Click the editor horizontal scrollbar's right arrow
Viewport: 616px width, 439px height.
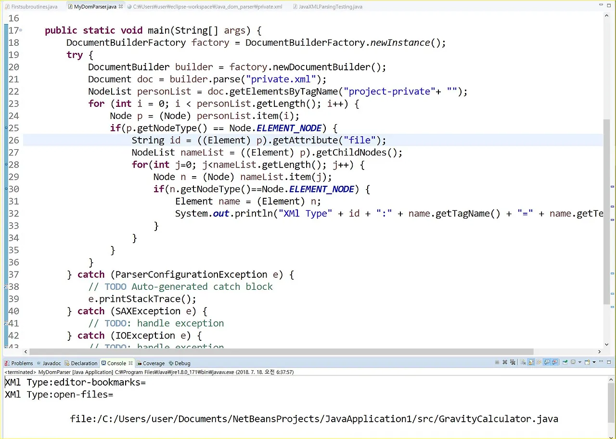[599, 352]
